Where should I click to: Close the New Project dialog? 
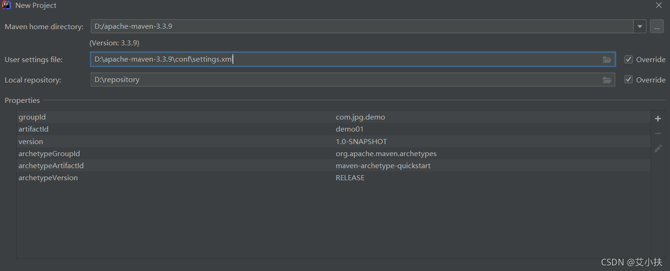point(659,5)
